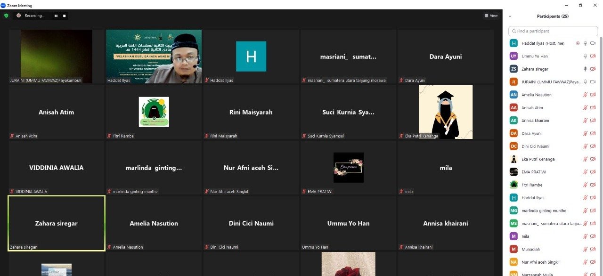
Task: Select Eka Putri Kenanga in participants list
Action: 538,159
